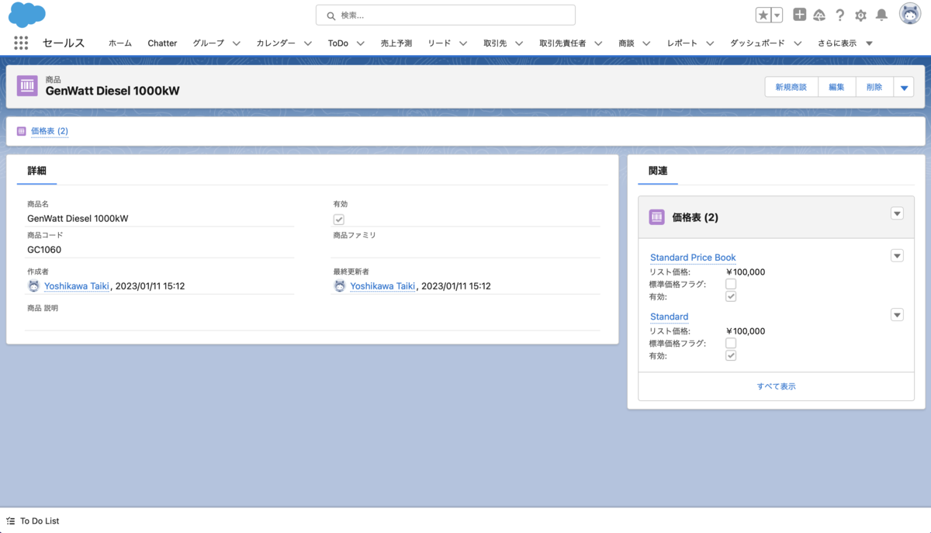
Task: Expand the 取引先責任者 tab dropdown chevron
Action: pos(598,43)
